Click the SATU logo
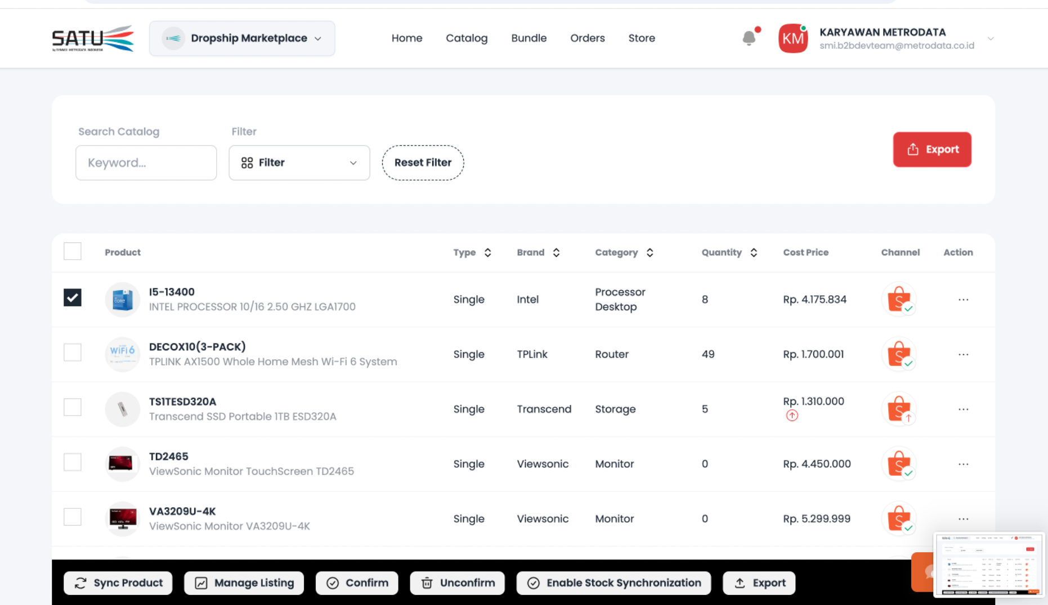Viewport: 1048px width, 605px height. click(93, 38)
